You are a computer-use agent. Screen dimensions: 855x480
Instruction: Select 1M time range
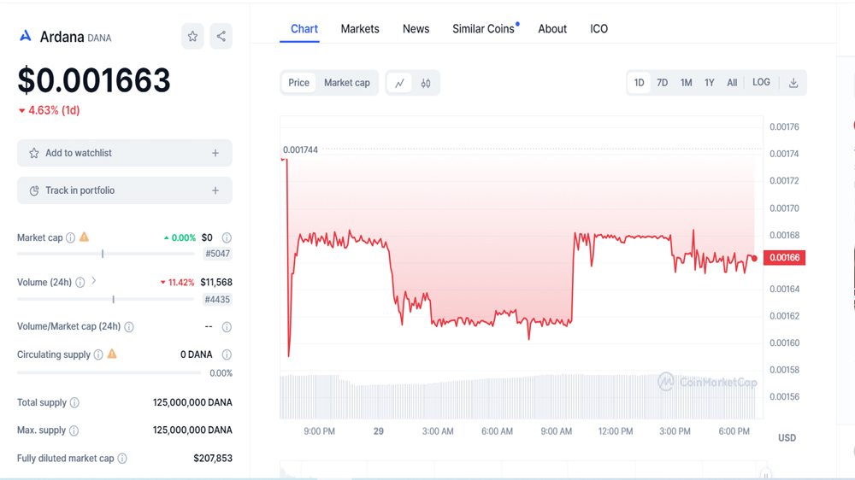point(686,83)
